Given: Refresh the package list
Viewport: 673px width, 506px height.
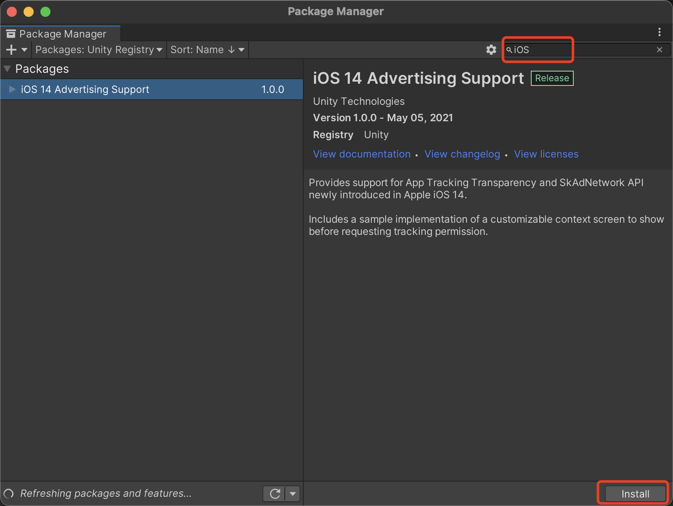Looking at the screenshot, I should (275, 493).
